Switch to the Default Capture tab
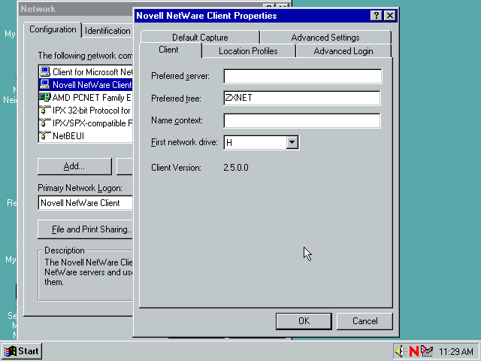 pyautogui.click(x=200, y=38)
